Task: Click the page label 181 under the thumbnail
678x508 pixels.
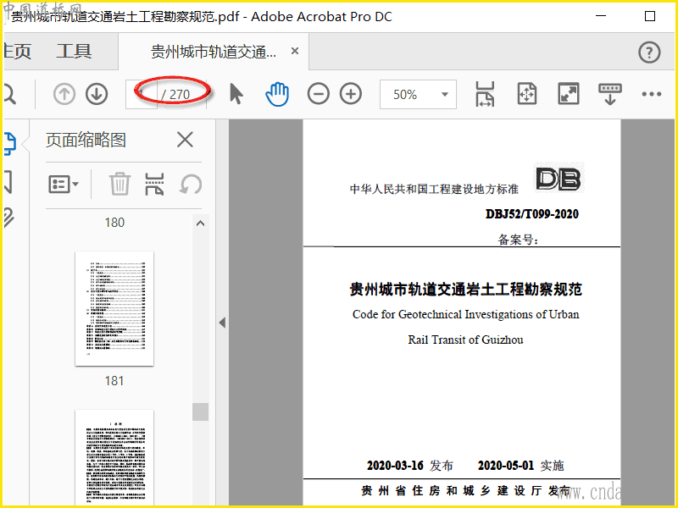Action: point(114,381)
